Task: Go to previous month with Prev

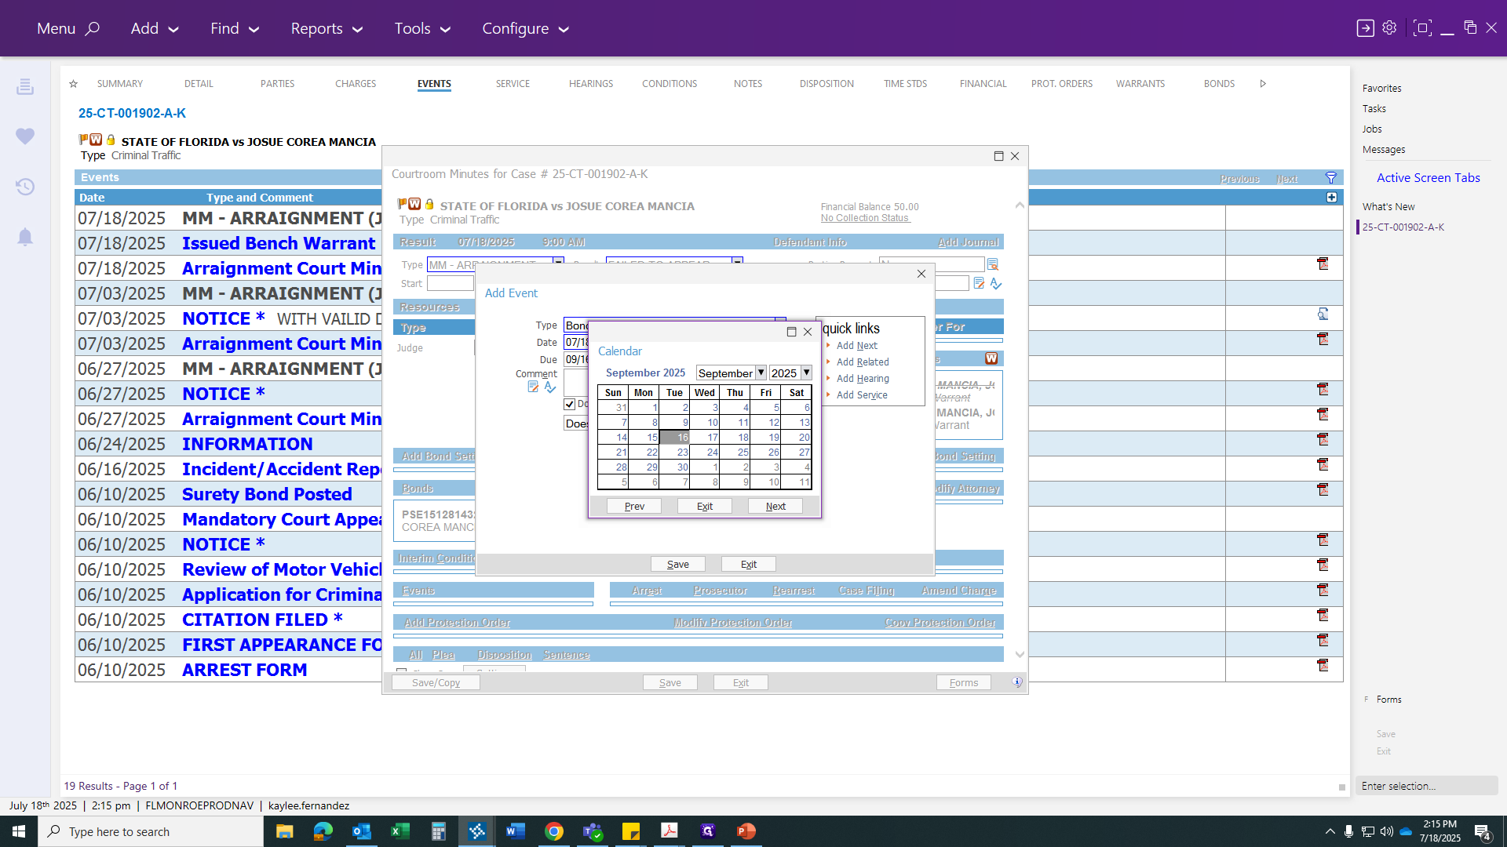Action: pos(634,507)
